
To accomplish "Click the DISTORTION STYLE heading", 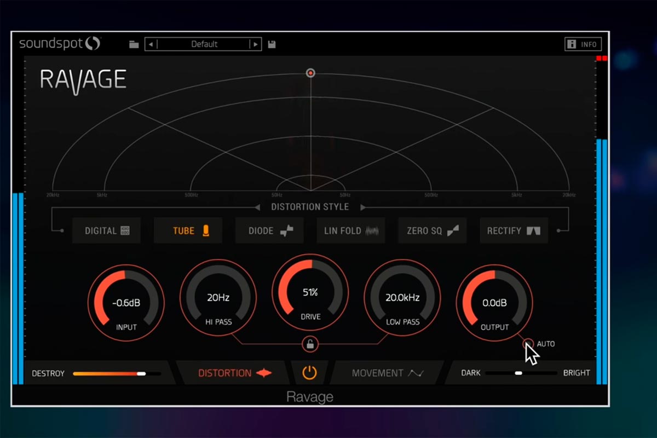I will (310, 207).
